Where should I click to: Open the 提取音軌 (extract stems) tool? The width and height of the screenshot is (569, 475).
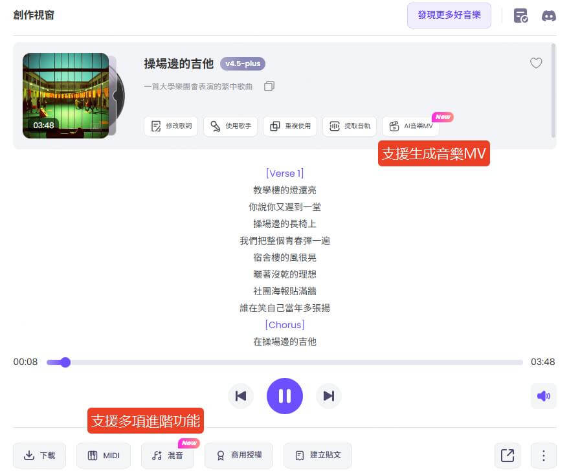(x=350, y=126)
